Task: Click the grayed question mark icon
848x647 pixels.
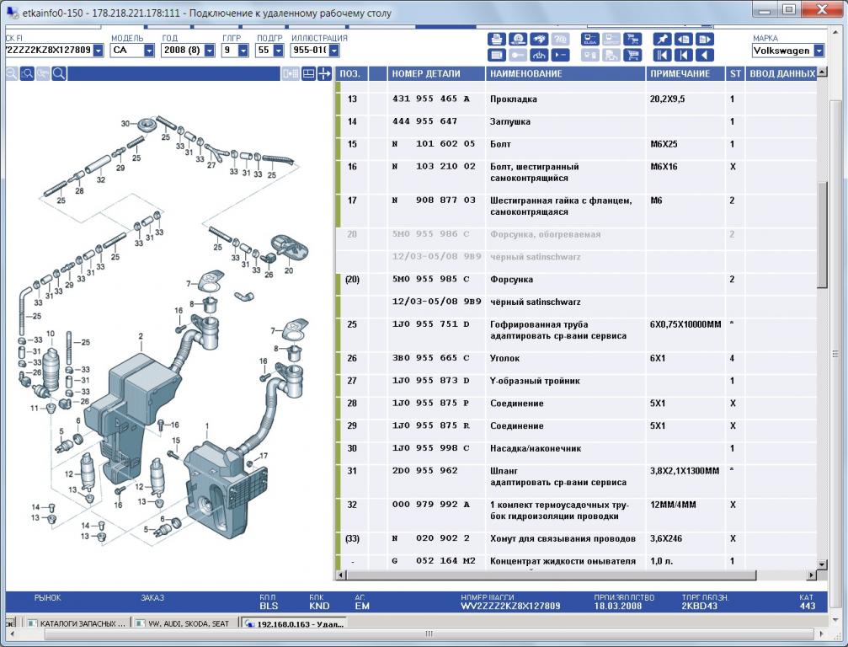Action: pyautogui.click(x=560, y=39)
